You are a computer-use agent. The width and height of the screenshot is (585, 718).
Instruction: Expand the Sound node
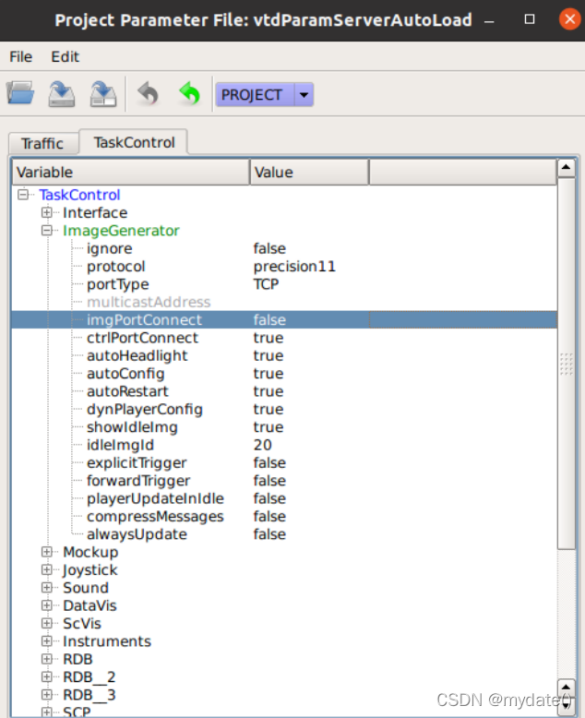[x=47, y=588]
